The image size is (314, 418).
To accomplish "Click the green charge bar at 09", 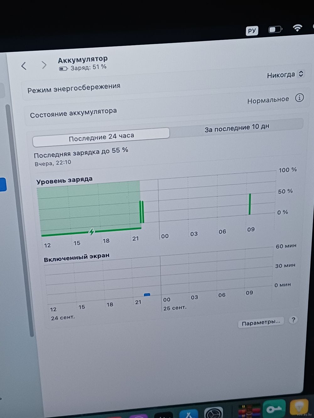I will click(x=250, y=204).
